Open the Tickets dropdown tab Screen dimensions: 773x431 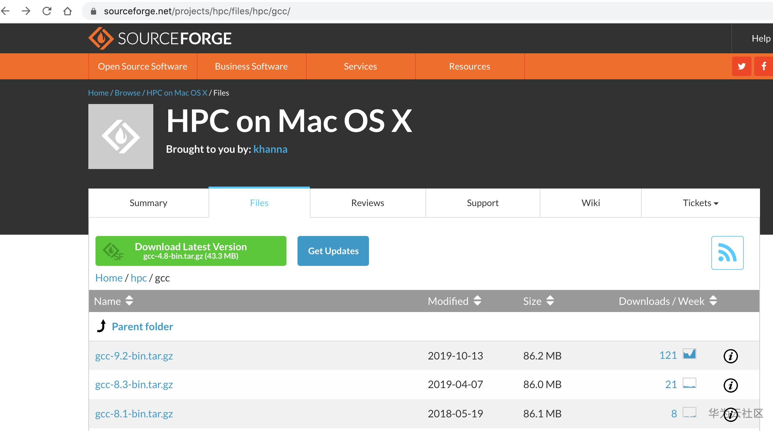pos(701,203)
